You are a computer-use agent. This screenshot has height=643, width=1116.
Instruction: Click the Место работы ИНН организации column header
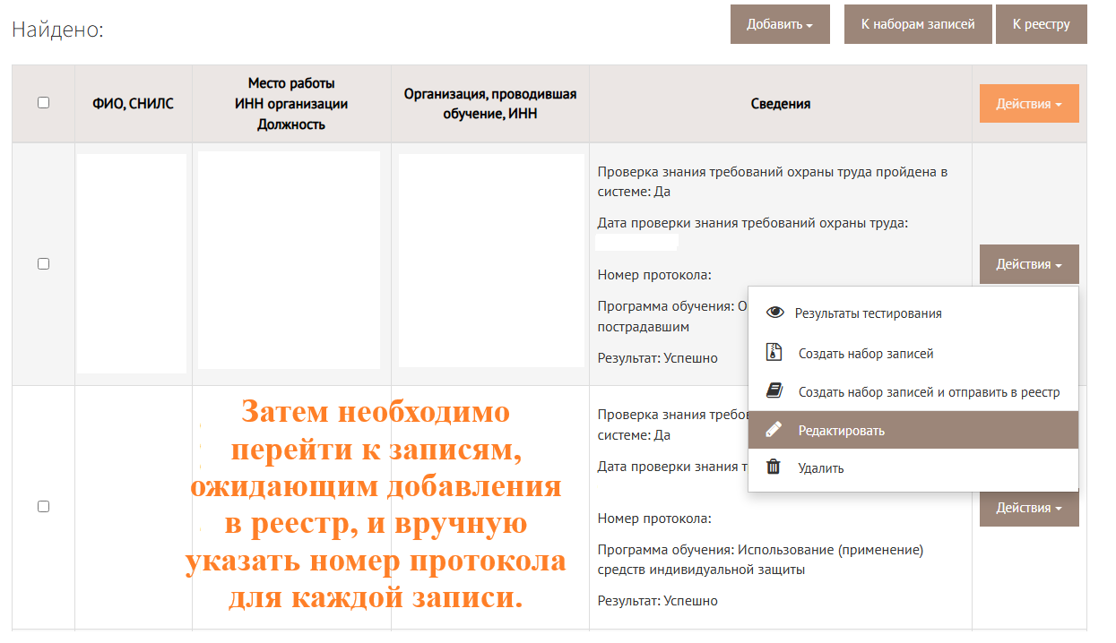pos(291,104)
